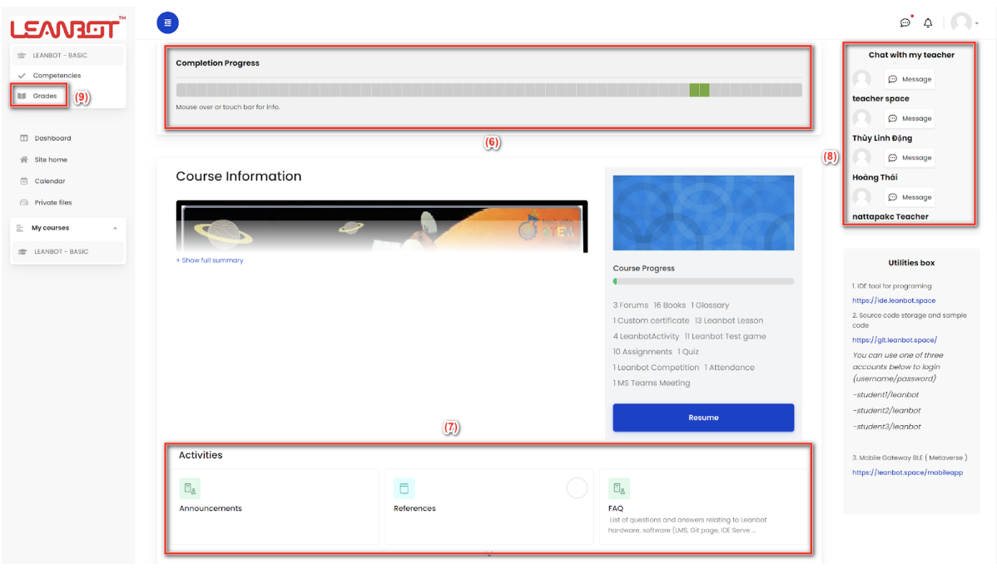Click the Resume button
Image resolution: width=997 pixels, height=569 pixels.
coord(703,417)
